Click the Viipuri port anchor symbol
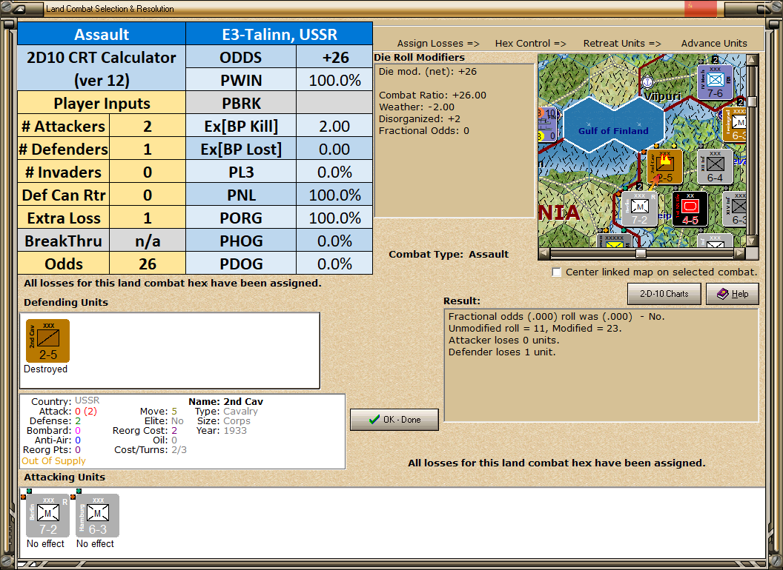 (647, 81)
